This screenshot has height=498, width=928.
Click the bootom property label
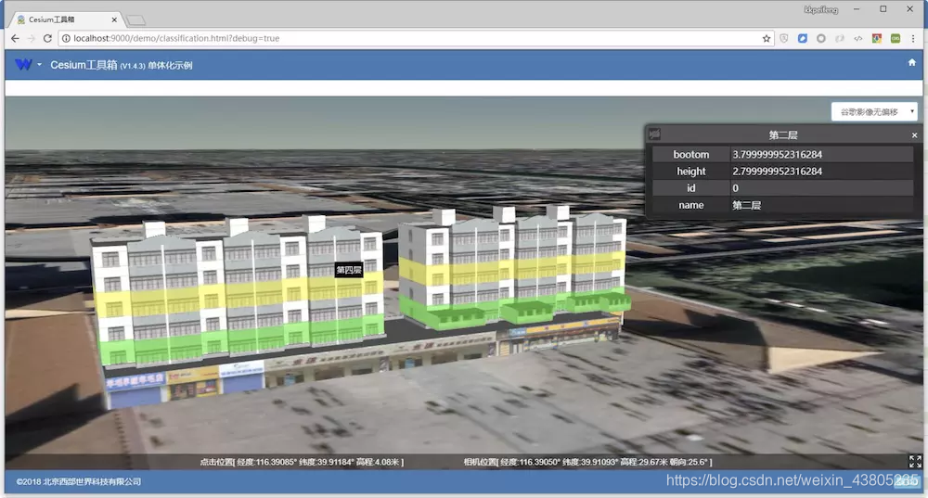click(690, 154)
